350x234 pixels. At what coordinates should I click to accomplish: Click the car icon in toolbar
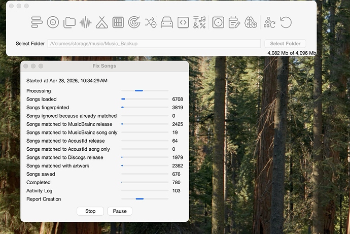(x=167, y=22)
